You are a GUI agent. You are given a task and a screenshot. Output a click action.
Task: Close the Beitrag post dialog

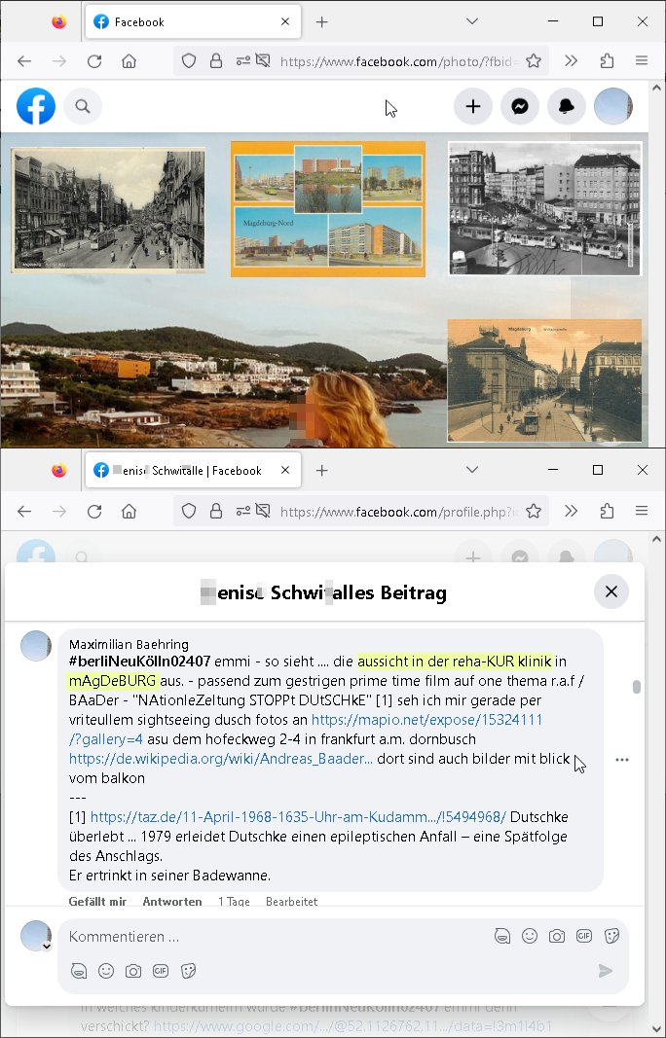click(611, 591)
